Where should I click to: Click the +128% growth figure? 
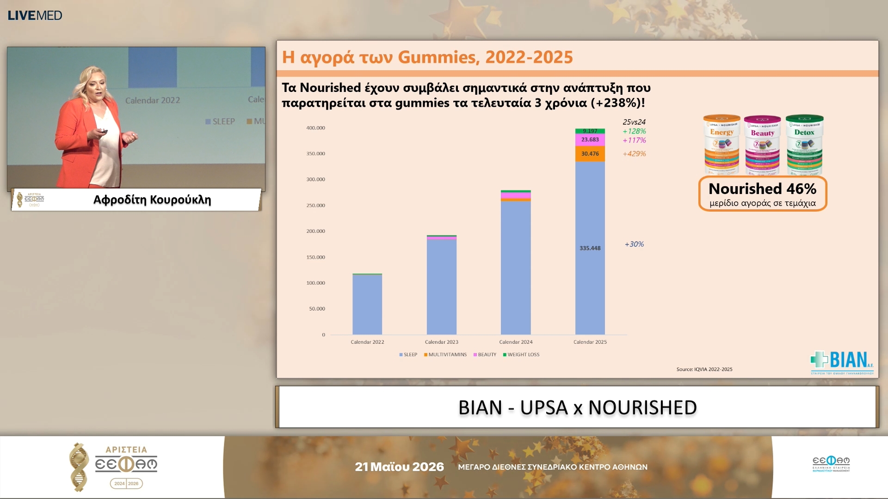[x=634, y=131]
